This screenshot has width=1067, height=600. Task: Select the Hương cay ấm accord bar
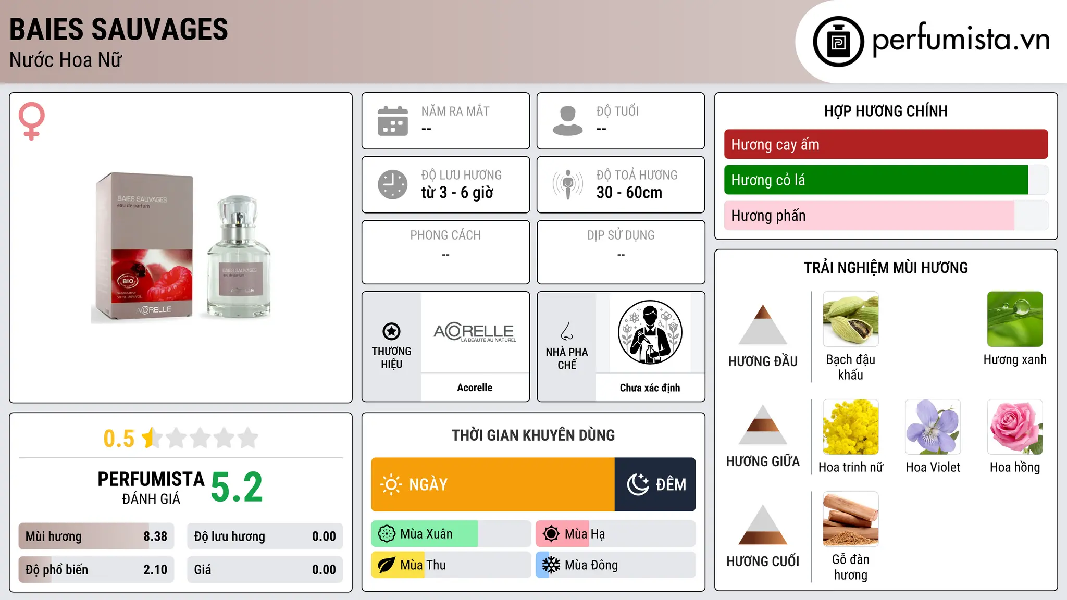click(886, 144)
